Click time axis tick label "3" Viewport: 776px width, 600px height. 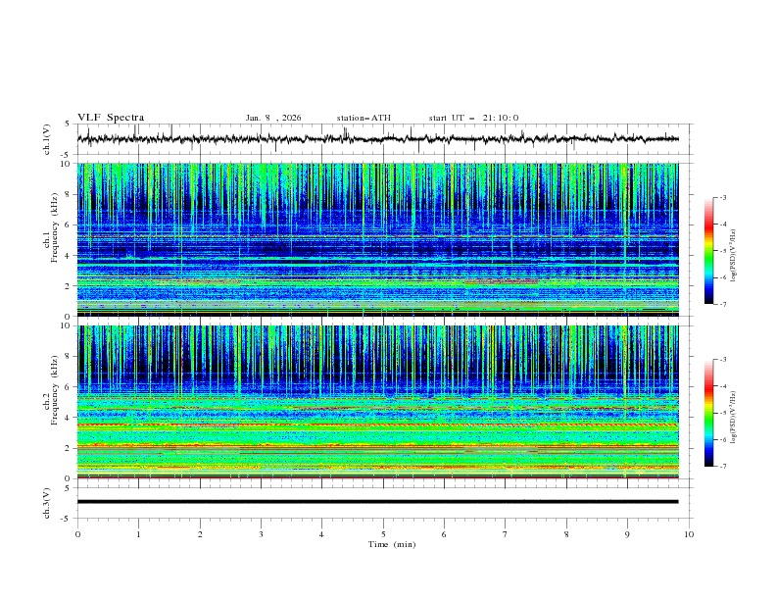coord(261,534)
